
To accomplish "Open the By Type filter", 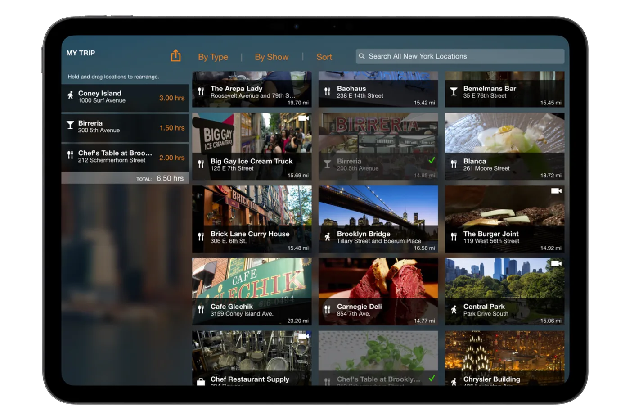I will [213, 57].
